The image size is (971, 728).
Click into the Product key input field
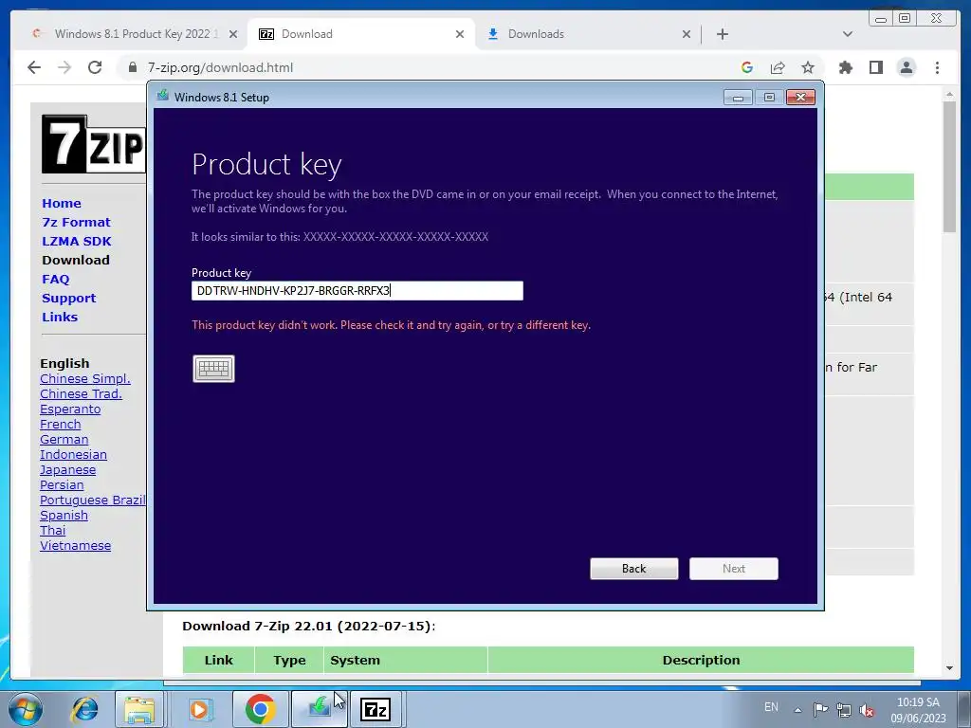(357, 291)
